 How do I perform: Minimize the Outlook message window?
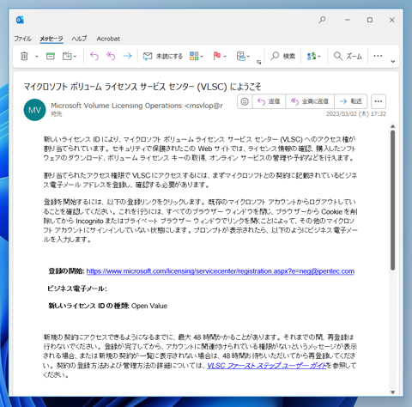(x=348, y=20)
